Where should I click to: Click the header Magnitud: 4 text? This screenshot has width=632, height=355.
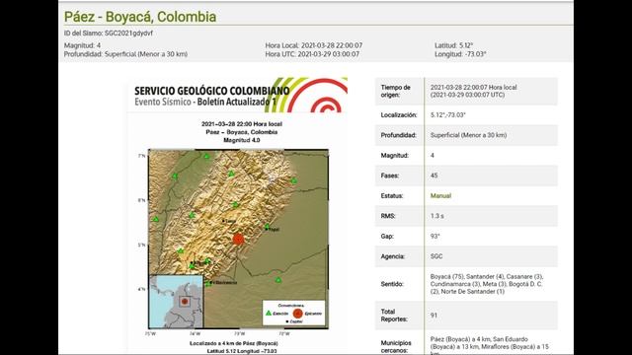tap(82, 45)
